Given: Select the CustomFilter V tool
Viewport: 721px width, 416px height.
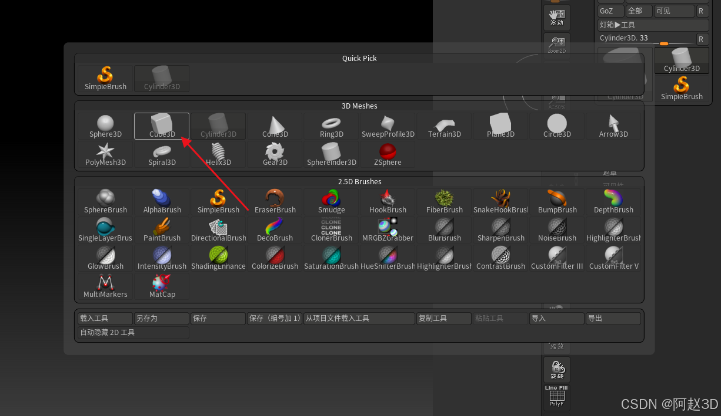Looking at the screenshot, I should pyautogui.click(x=613, y=258).
